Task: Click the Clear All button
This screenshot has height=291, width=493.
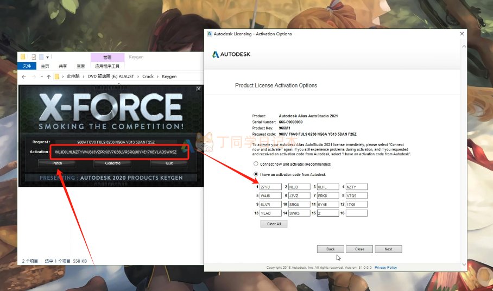Action: pyautogui.click(x=274, y=224)
